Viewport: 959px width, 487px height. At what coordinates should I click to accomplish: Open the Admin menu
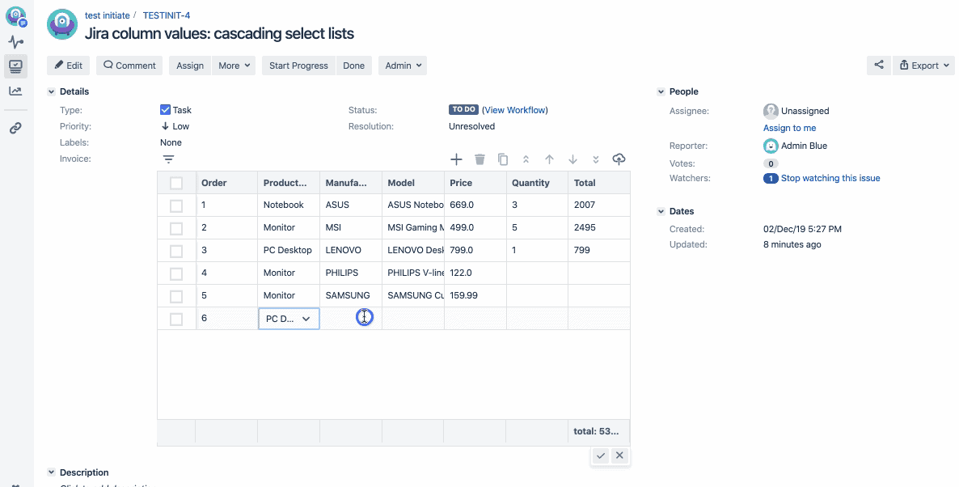tap(402, 65)
